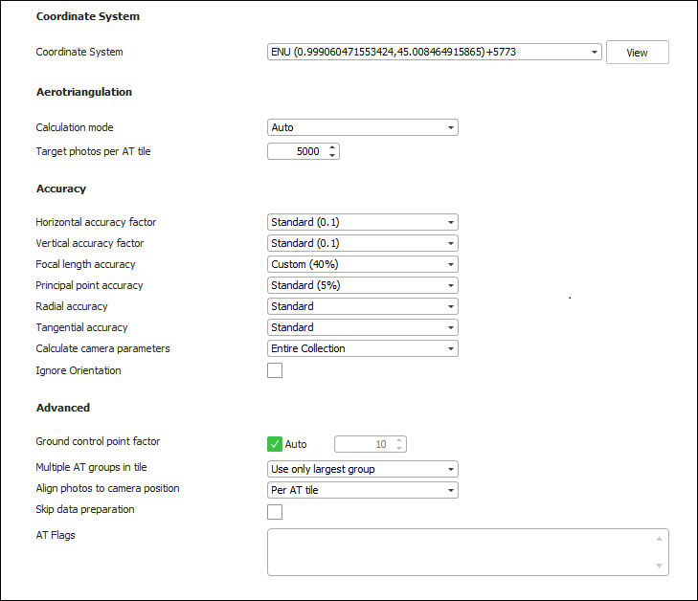This screenshot has width=698, height=601.
Task: Enable the Ignore Orientation checkbox
Action: (x=275, y=370)
